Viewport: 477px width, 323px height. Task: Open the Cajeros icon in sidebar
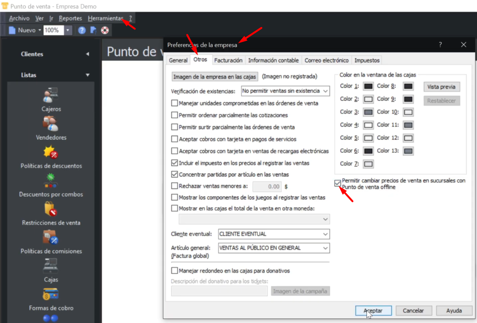51,95
